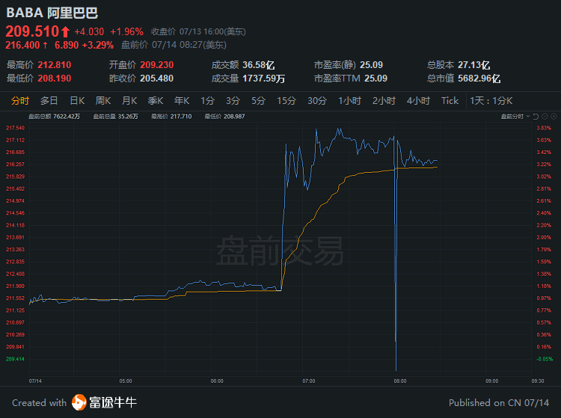The height and width of the screenshot is (418, 561).
Task: Click the red up arrow beside 209.510
Action: (65, 32)
